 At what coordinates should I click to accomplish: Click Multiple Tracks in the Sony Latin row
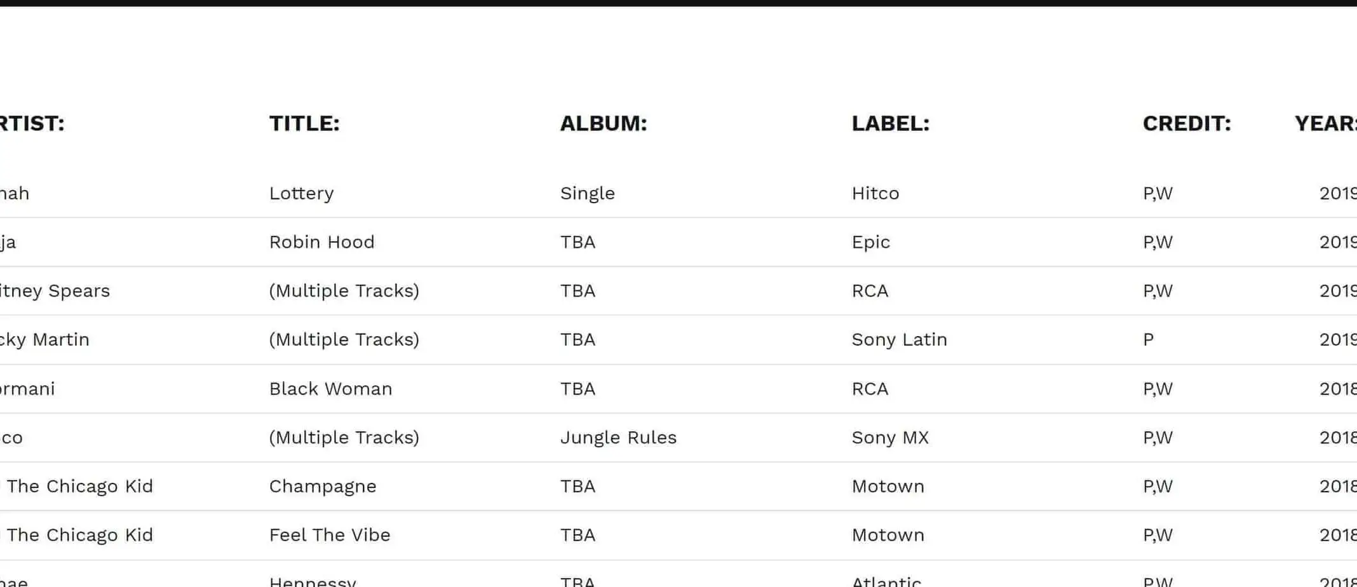[x=344, y=339]
